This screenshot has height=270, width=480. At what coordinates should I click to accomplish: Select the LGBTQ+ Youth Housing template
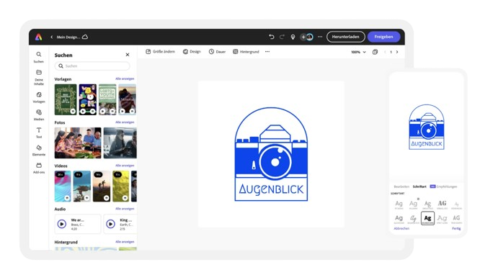coord(107,99)
